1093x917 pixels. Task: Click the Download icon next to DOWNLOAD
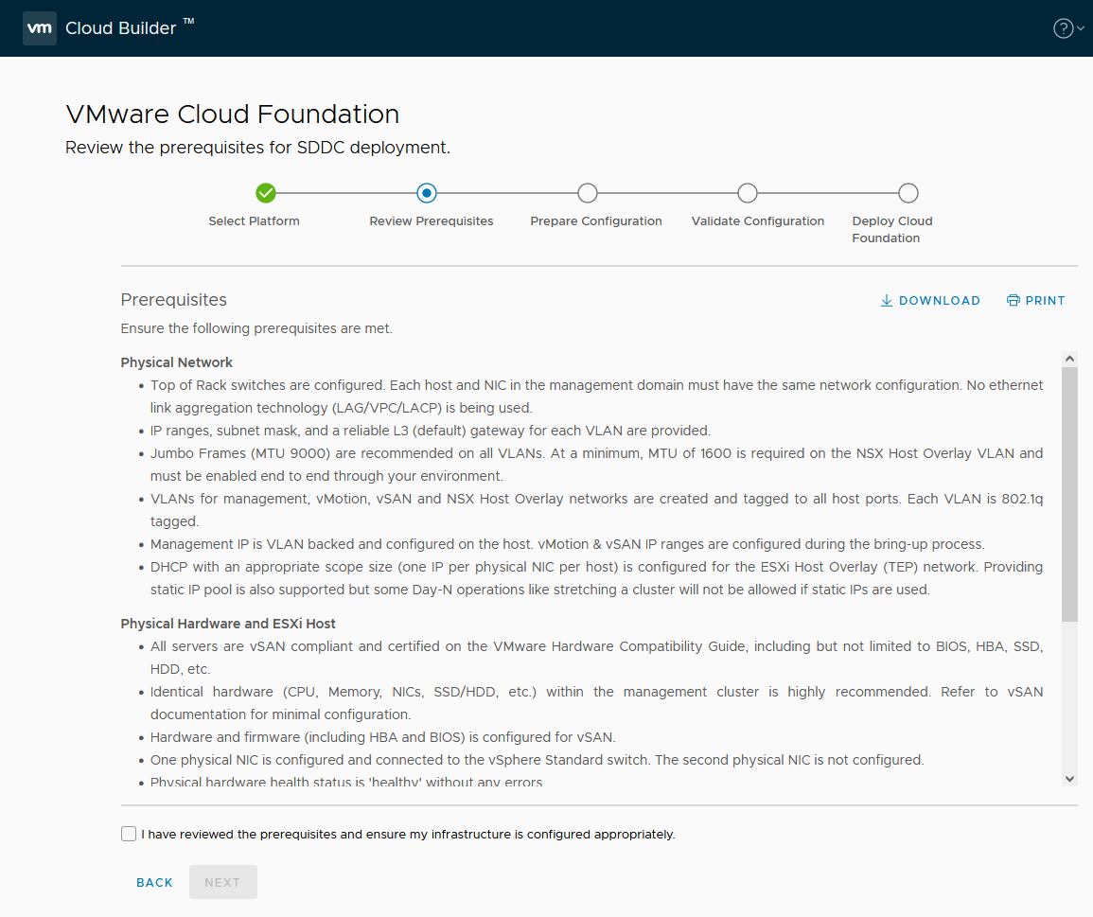pyautogui.click(x=887, y=300)
